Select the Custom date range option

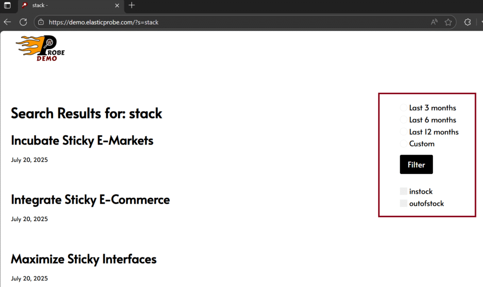click(404, 144)
